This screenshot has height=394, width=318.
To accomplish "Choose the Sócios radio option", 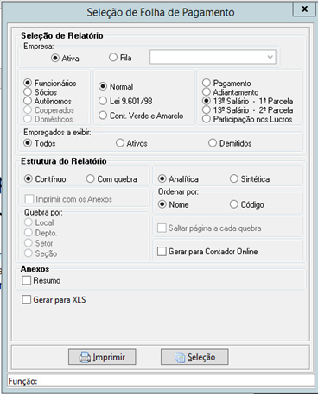I will [28, 92].
